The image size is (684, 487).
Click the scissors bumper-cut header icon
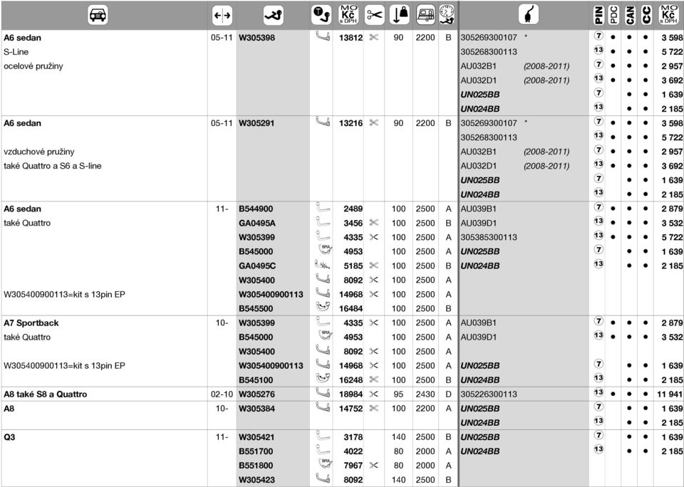374,15
